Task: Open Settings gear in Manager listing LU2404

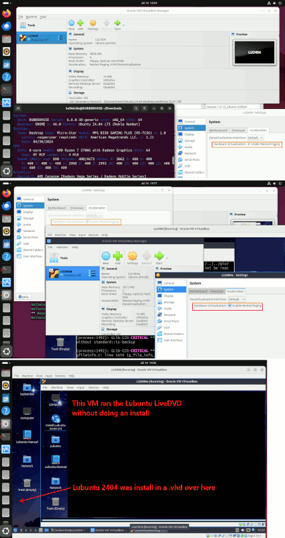Action: click(x=93, y=24)
